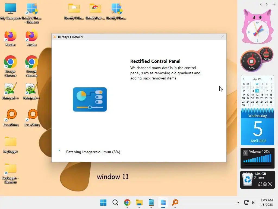This screenshot has height=209, width=278.
Task: Expand hidden system tray icons chevron
Action: tap(238, 202)
